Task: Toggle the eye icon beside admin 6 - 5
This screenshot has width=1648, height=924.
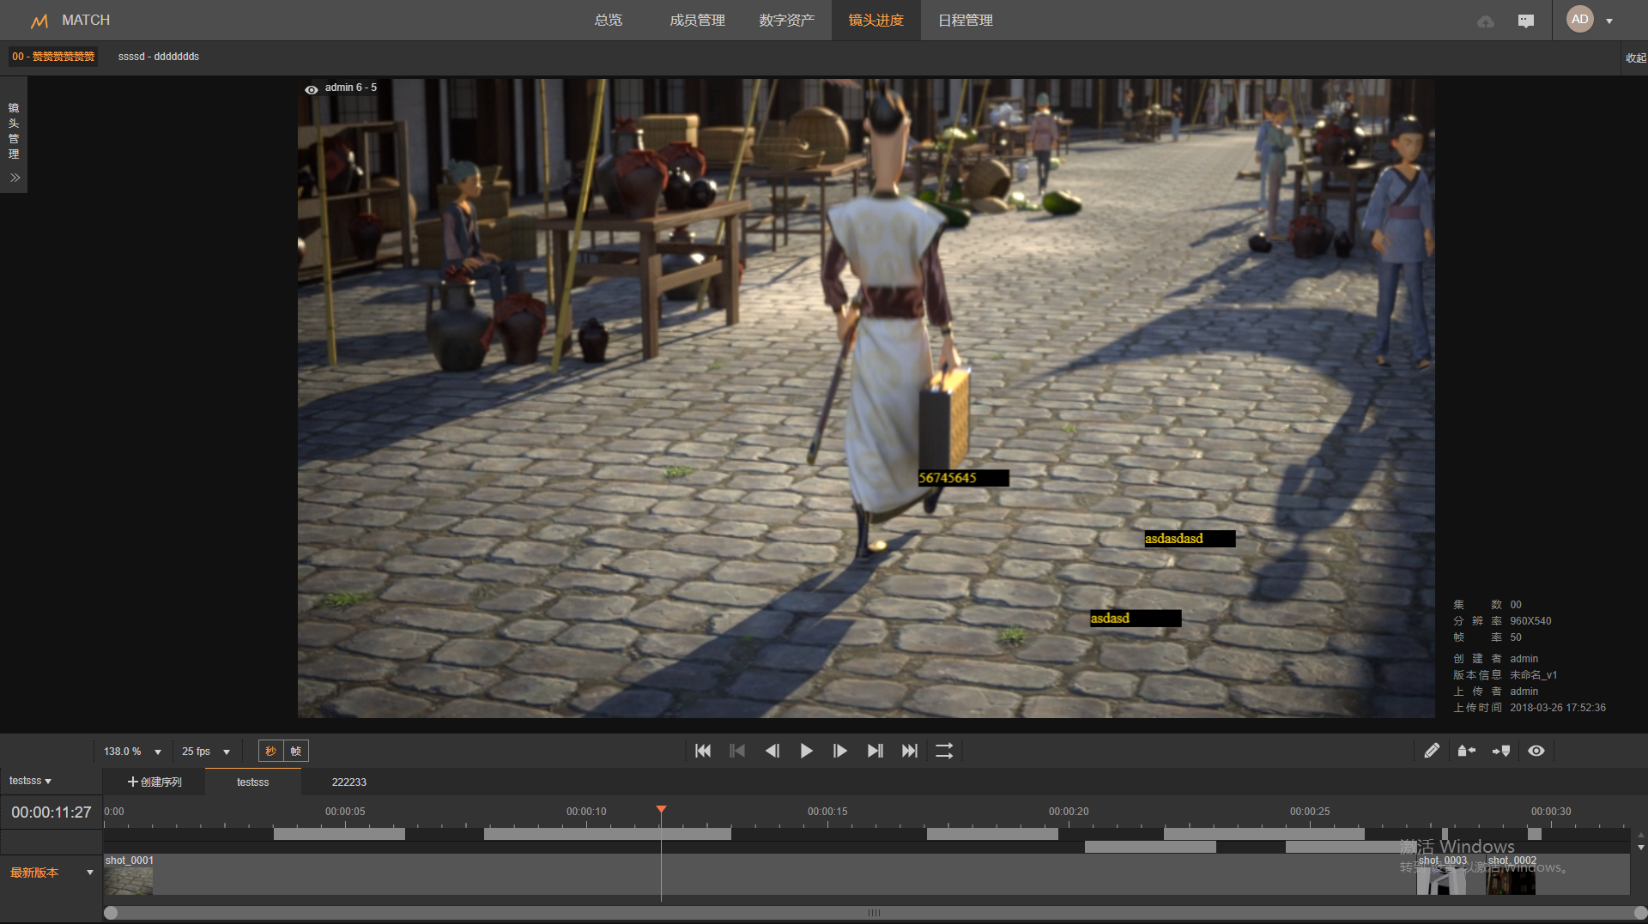Action: click(312, 89)
